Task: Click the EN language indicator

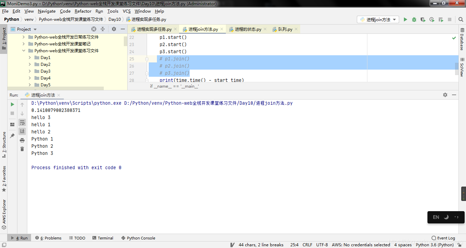Action: click(x=436, y=217)
